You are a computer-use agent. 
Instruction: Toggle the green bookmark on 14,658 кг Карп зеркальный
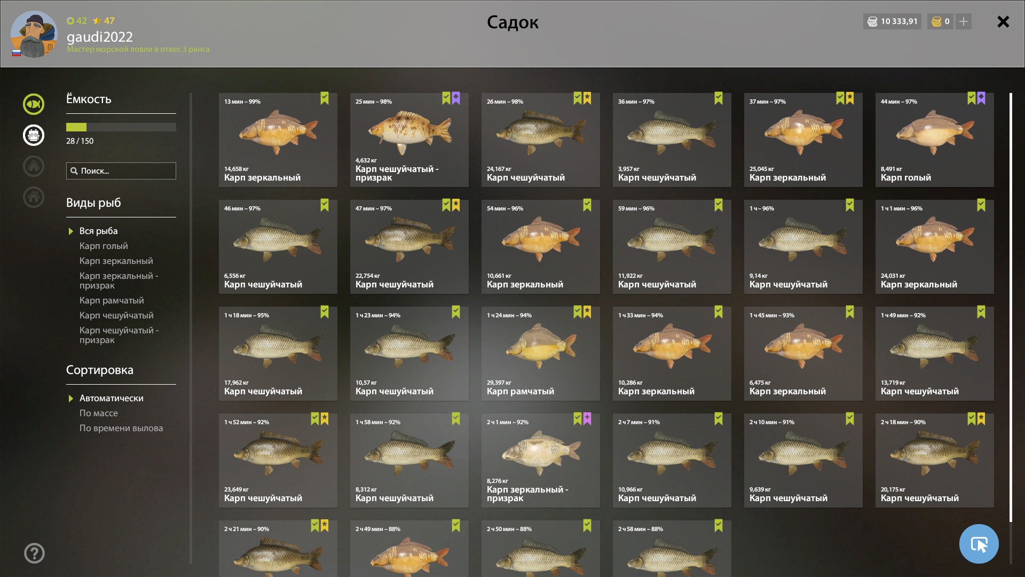click(325, 98)
